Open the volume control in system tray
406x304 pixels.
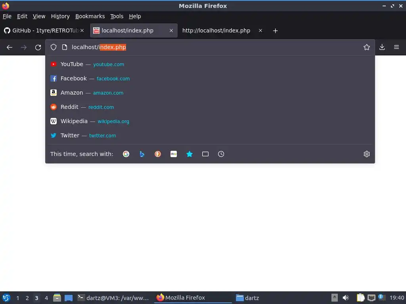click(345, 298)
